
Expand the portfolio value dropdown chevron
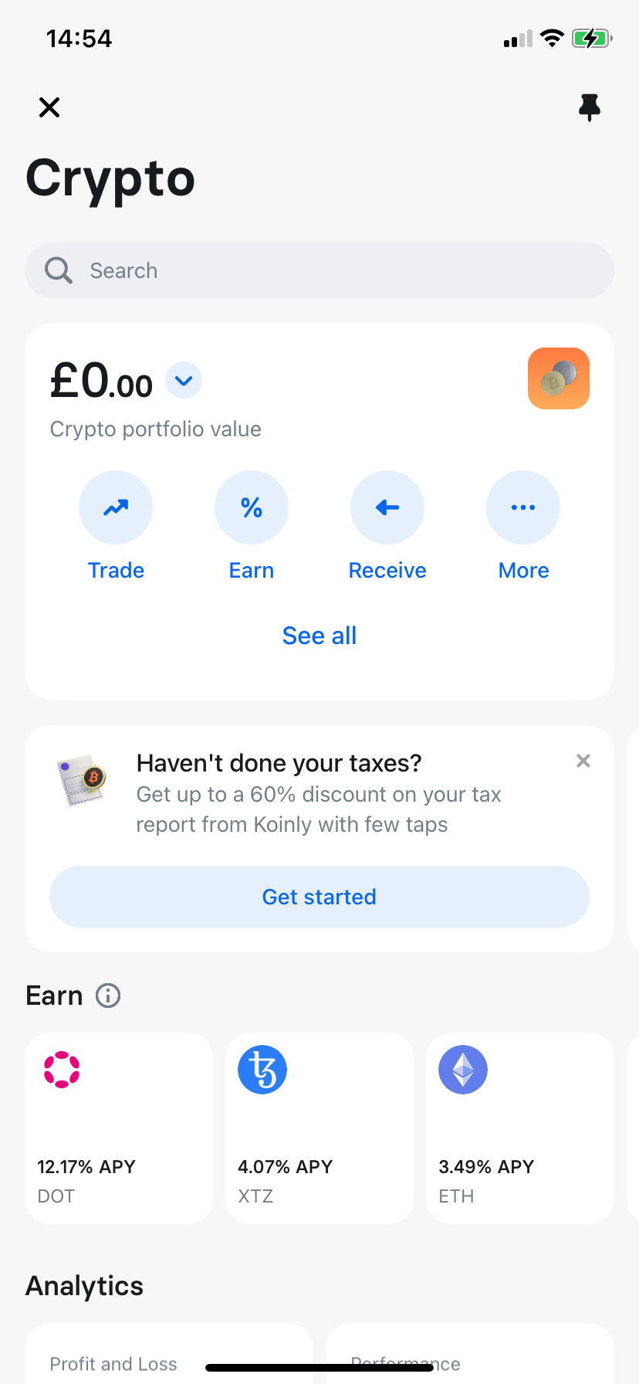(184, 381)
